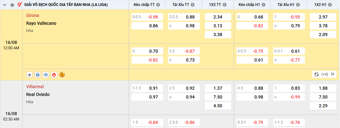Expand the (+4) more markets button

(x=324, y=74)
